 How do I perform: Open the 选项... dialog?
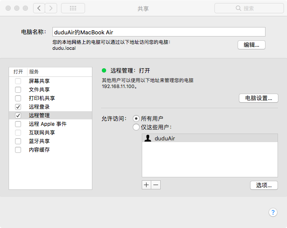click(264, 185)
